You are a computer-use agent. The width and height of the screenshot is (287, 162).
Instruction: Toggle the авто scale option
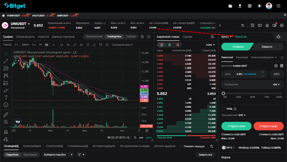(x=149, y=137)
